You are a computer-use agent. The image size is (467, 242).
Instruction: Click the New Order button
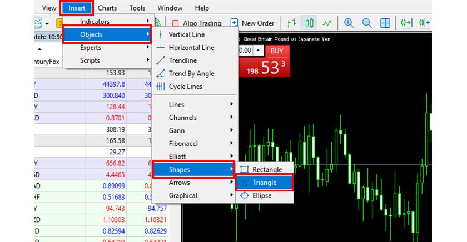pos(253,23)
